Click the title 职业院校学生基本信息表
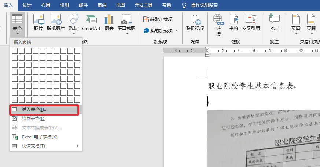Viewport: 320px width, 167px height. 251,86
